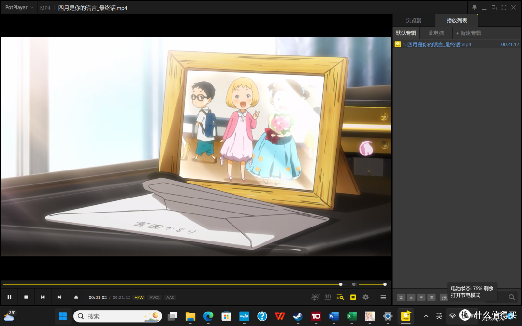
Task: Open Microsoft Word from taskbar
Action: tap(333, 316)
